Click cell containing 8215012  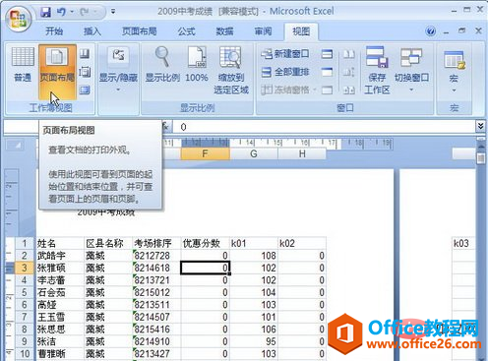[156, 292]
